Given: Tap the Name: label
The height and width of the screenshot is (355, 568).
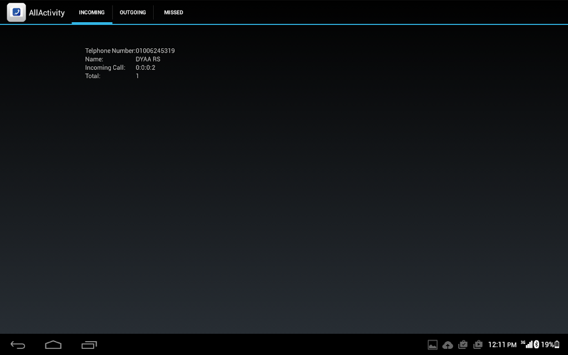Looking at the screenshot, I should click(94, 59).
